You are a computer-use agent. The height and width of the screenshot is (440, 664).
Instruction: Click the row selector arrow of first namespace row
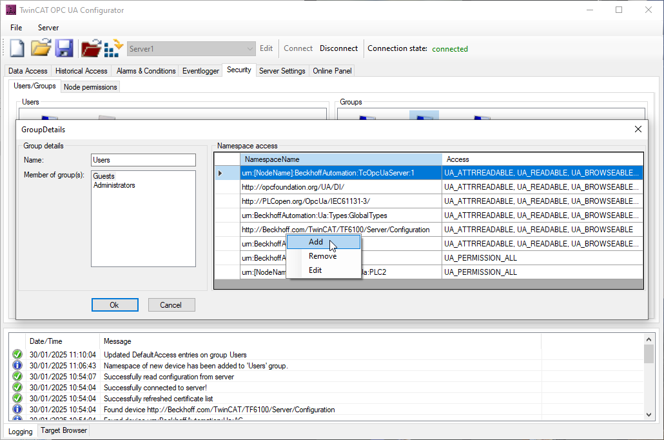point(221,173)
